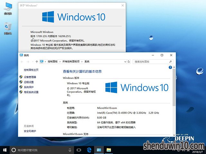
Task: Select the pen and touch value text
Action: [117, 127]
